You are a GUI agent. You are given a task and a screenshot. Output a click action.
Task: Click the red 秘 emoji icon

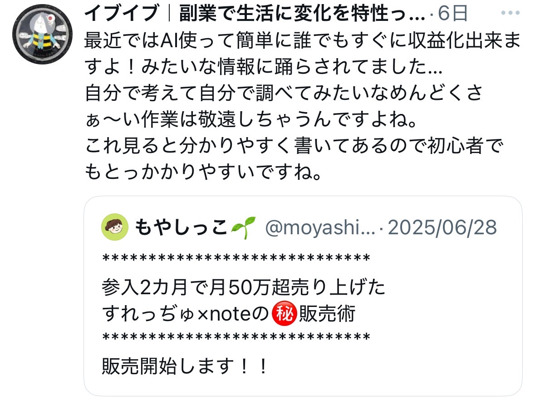coord(284,313)
